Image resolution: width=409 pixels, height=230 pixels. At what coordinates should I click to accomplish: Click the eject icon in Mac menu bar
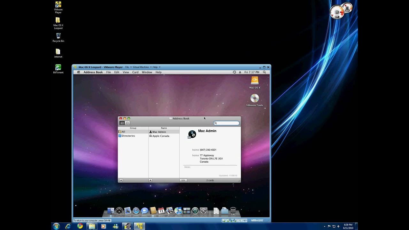click(x=240, y=72)
